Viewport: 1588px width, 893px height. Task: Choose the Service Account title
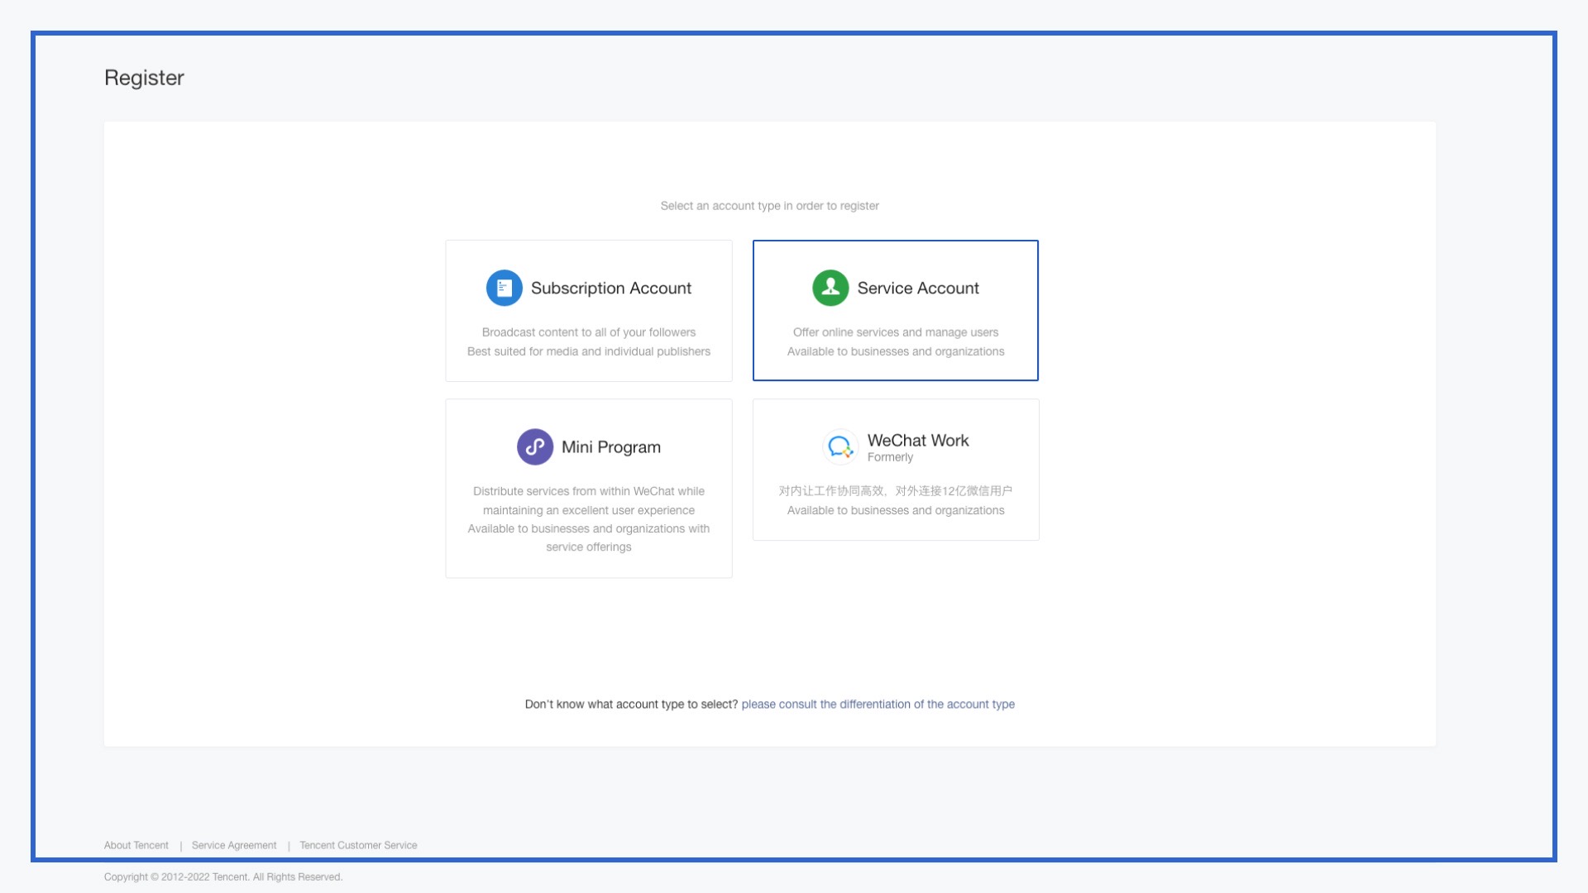(918, 288)
